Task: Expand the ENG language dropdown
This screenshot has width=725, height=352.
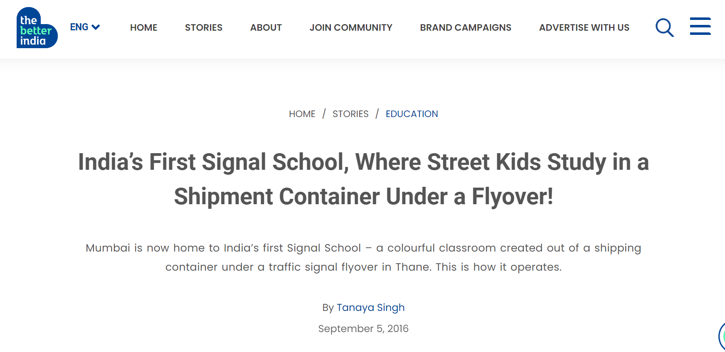Action: point(85,27)
